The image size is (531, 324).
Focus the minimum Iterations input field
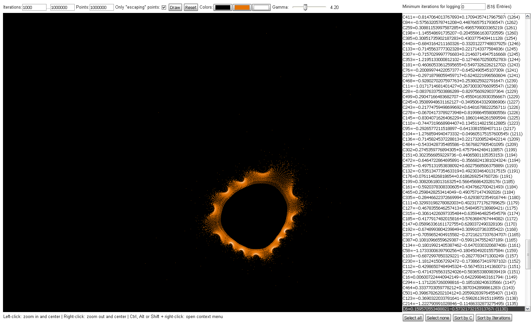tap(34, 7)
